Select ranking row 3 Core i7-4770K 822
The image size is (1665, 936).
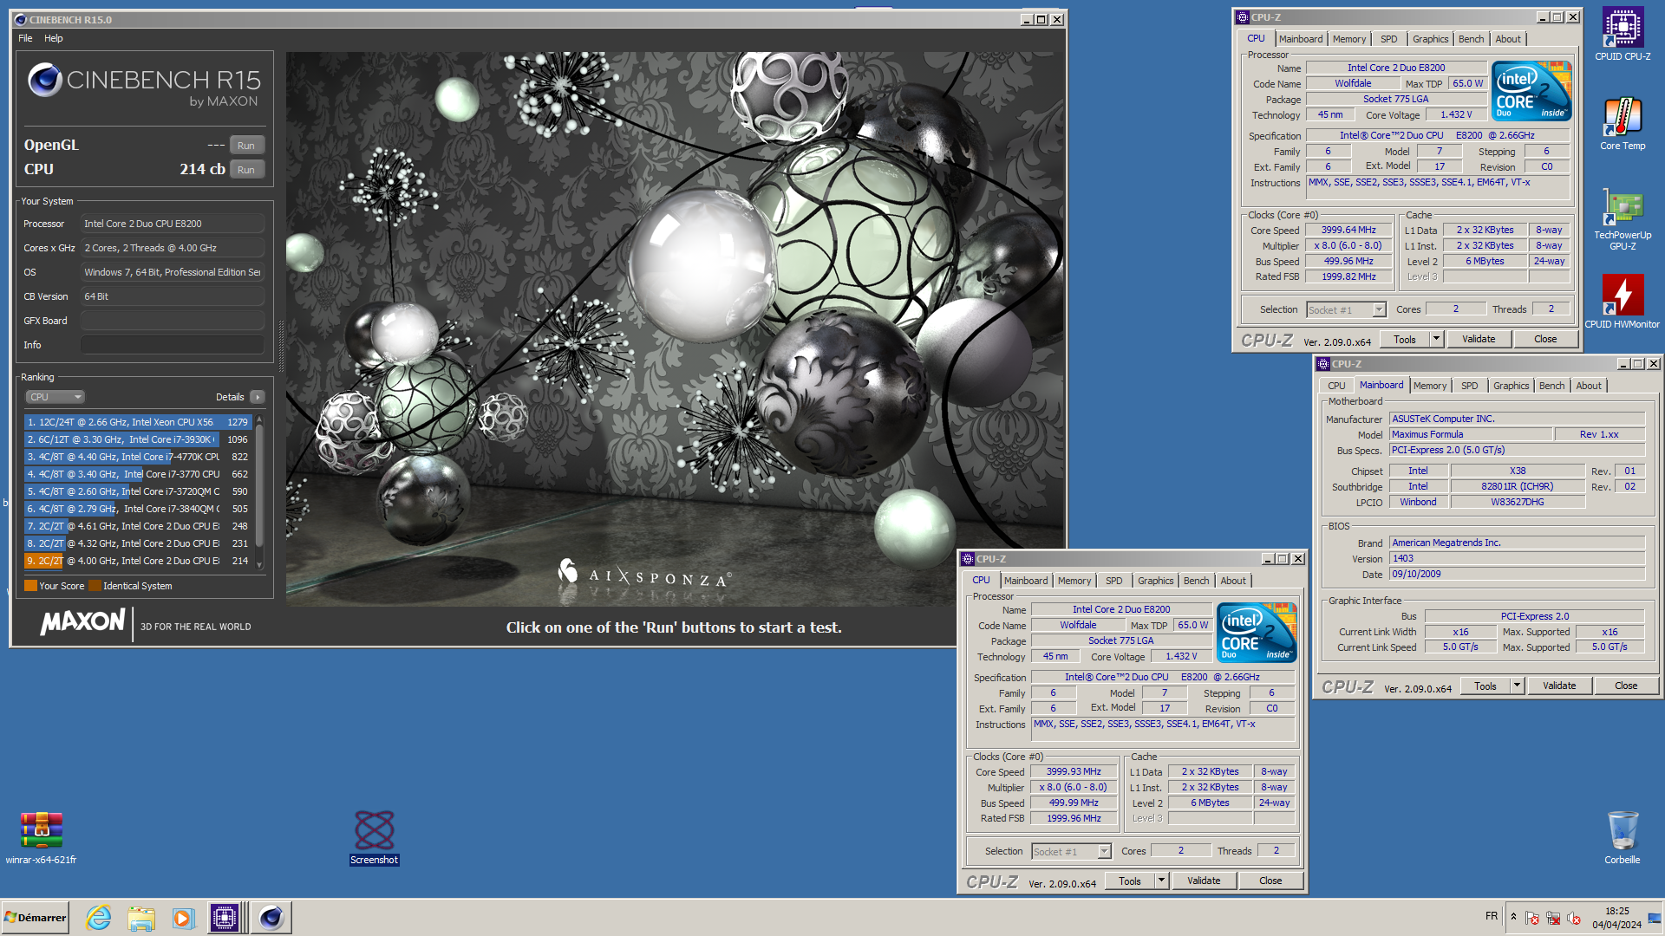pos(138,457)
